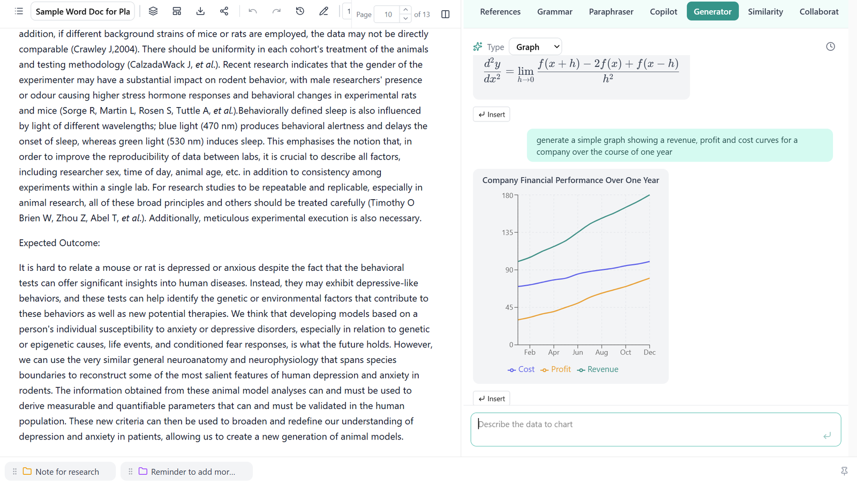Image resolution: width=857 pixels, height=485 pixels.
Task: Click the graph prompt message bubble
Action: click(x=680, y=146)
